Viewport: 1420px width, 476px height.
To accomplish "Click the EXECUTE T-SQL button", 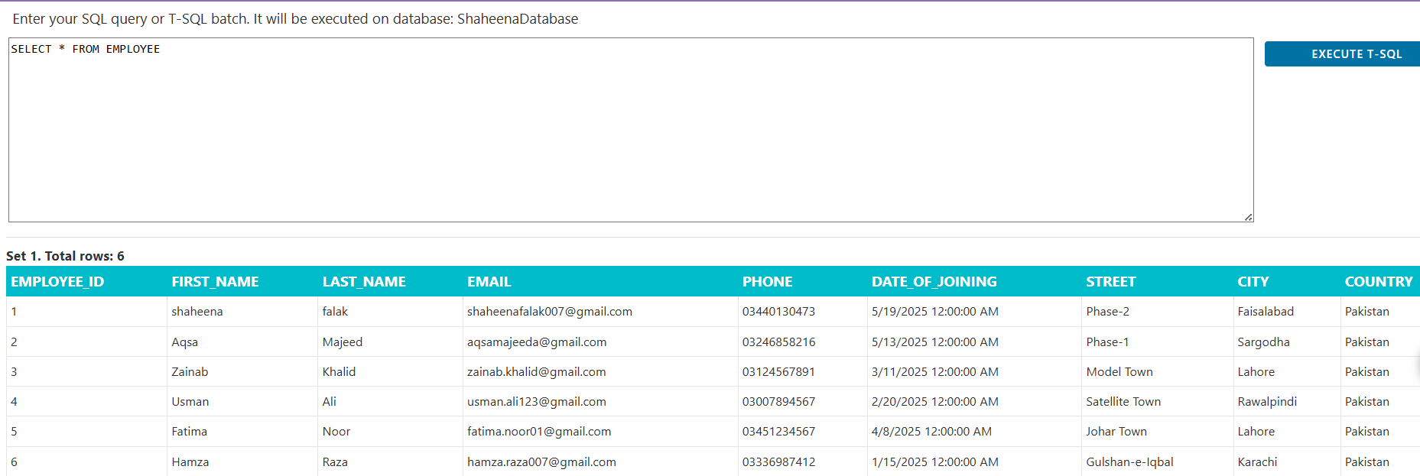I will coord(1344,54).
